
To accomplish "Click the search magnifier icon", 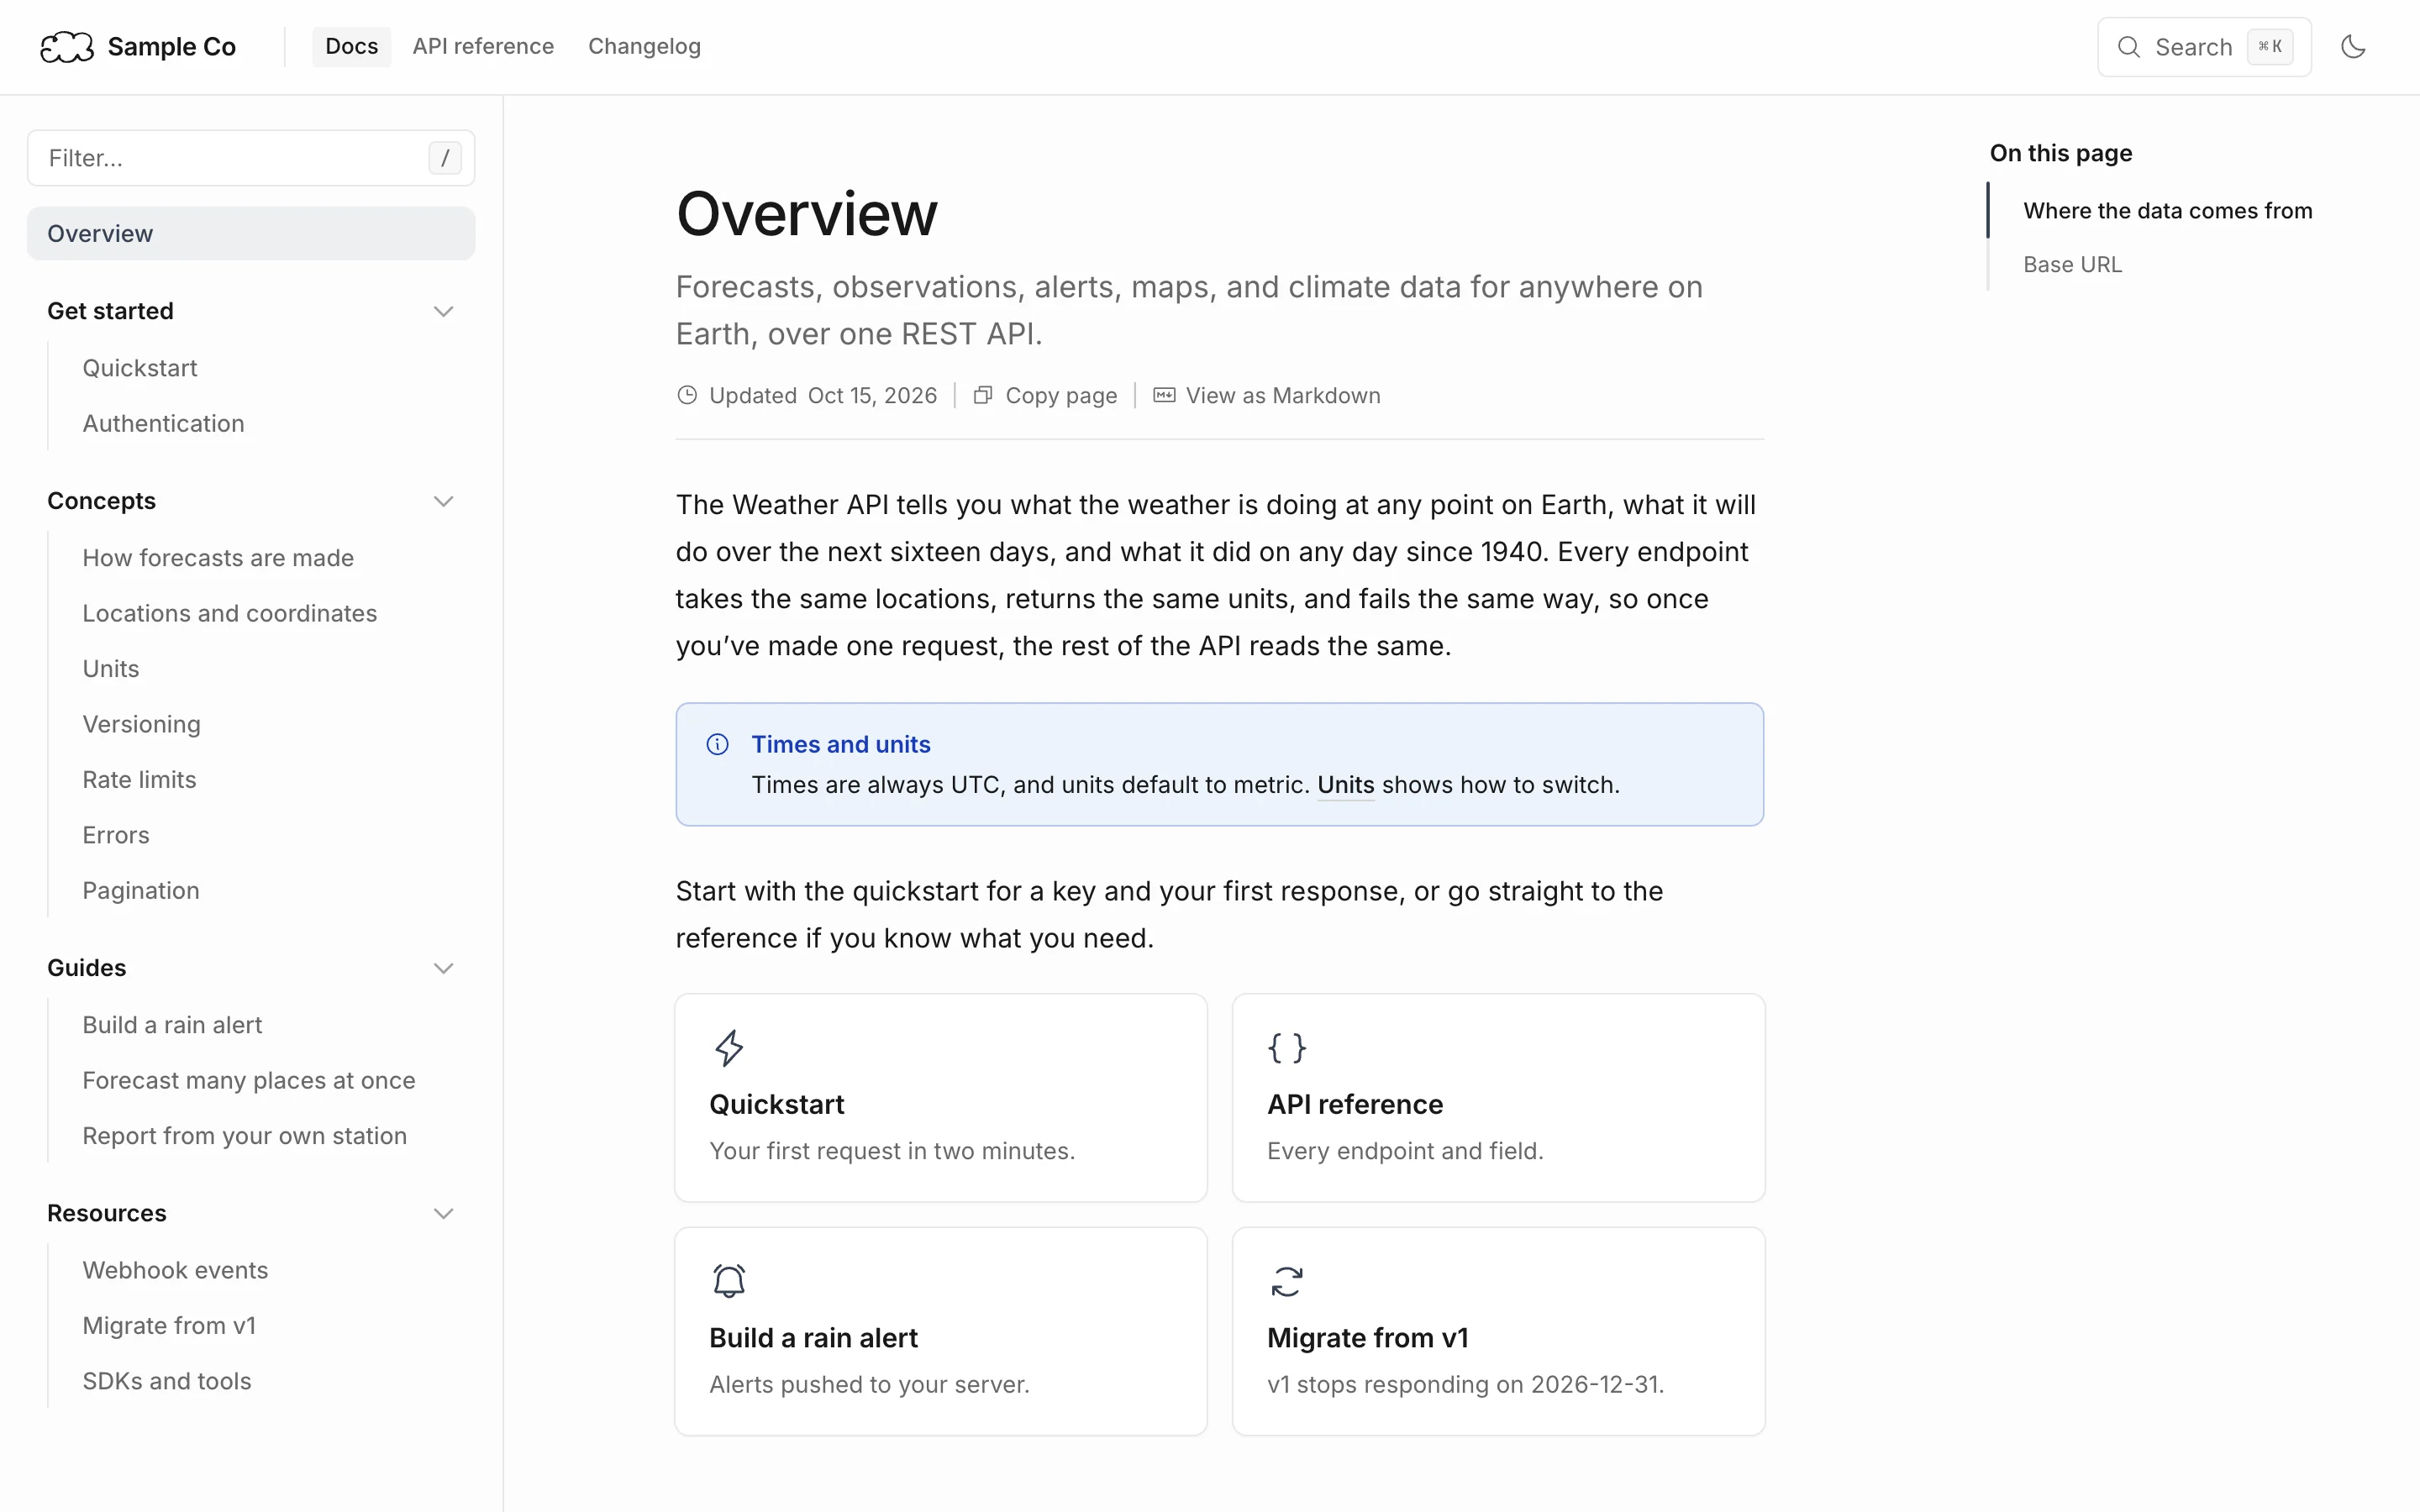I will pos(2129,47).
